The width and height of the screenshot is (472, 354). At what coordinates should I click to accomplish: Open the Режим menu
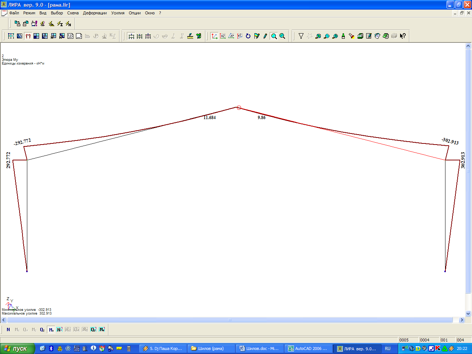point(29,13)
